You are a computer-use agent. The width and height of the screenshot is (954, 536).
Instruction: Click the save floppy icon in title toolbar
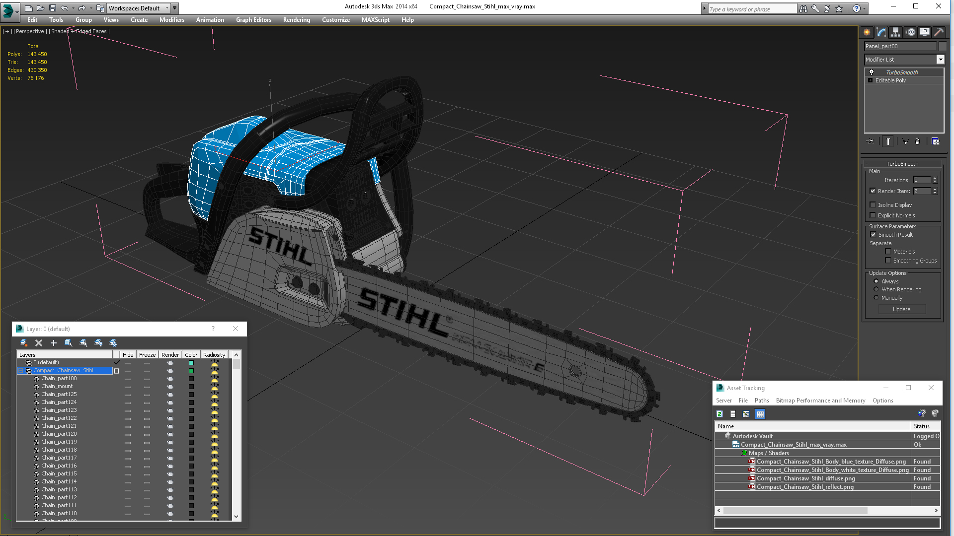pyautogui.click(x=53, y=8)
